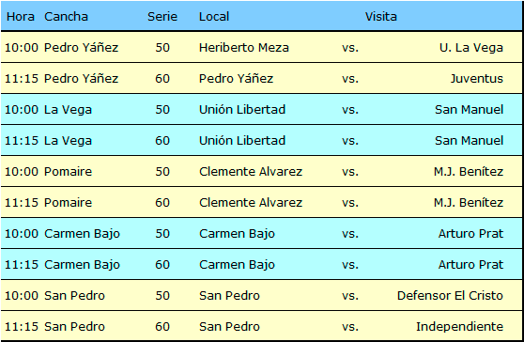Select Pomaire cancha at 10:00
Image resolution: width=524 pixels, height=342 pixels.
click(68, 172)
